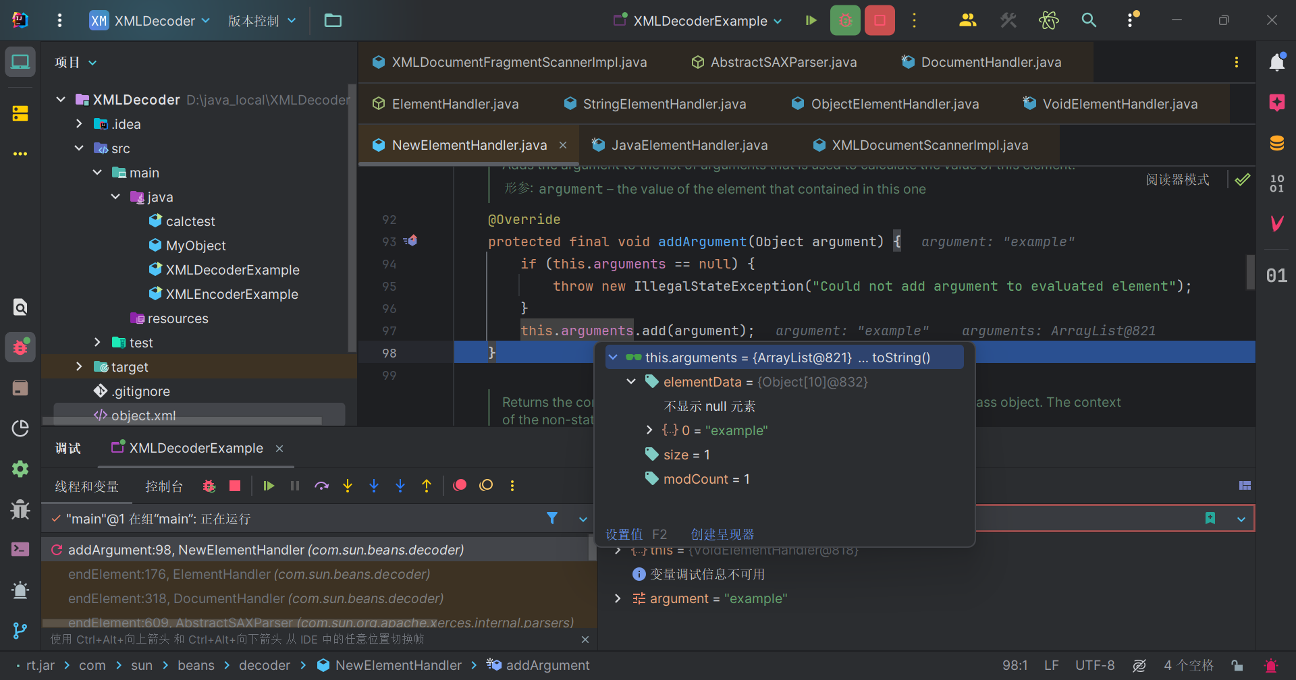Open the Database tool window icon
1296x680 pixels.
pos(1276,143)
